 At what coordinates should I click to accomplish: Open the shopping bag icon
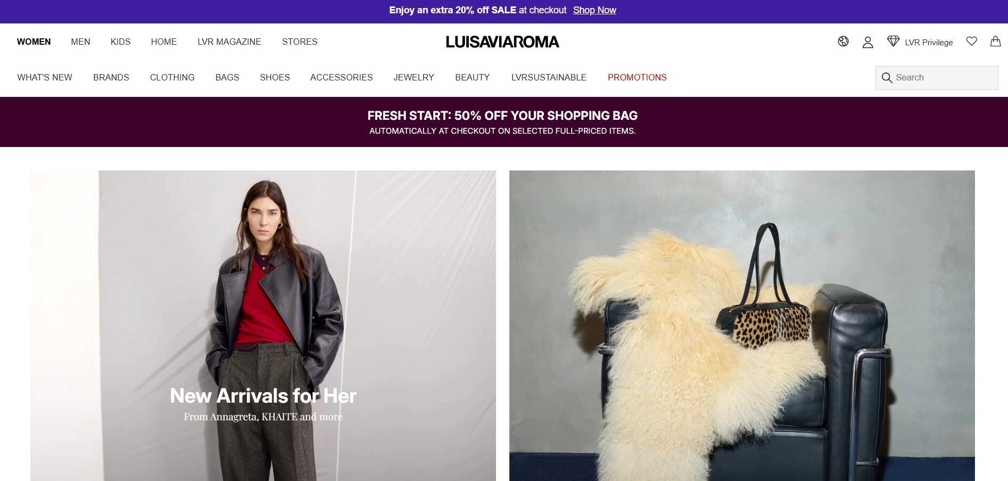point(995,41)
